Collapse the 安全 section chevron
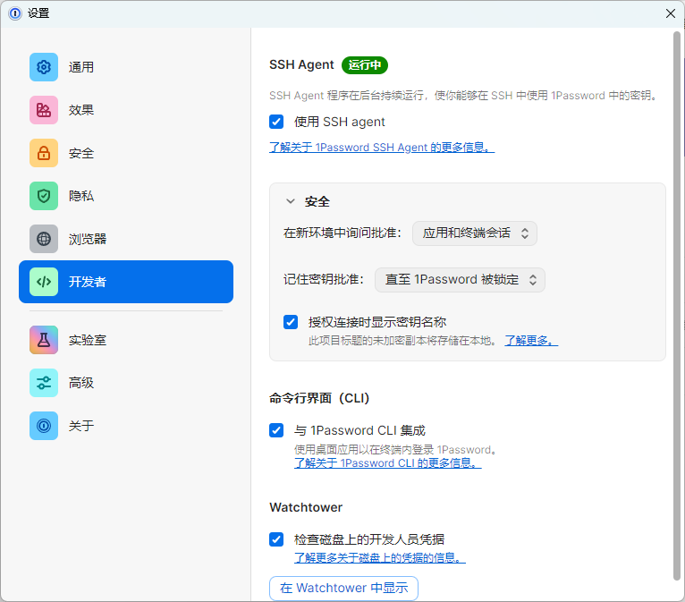Viewport: 685px width, 602px height. 291,202
